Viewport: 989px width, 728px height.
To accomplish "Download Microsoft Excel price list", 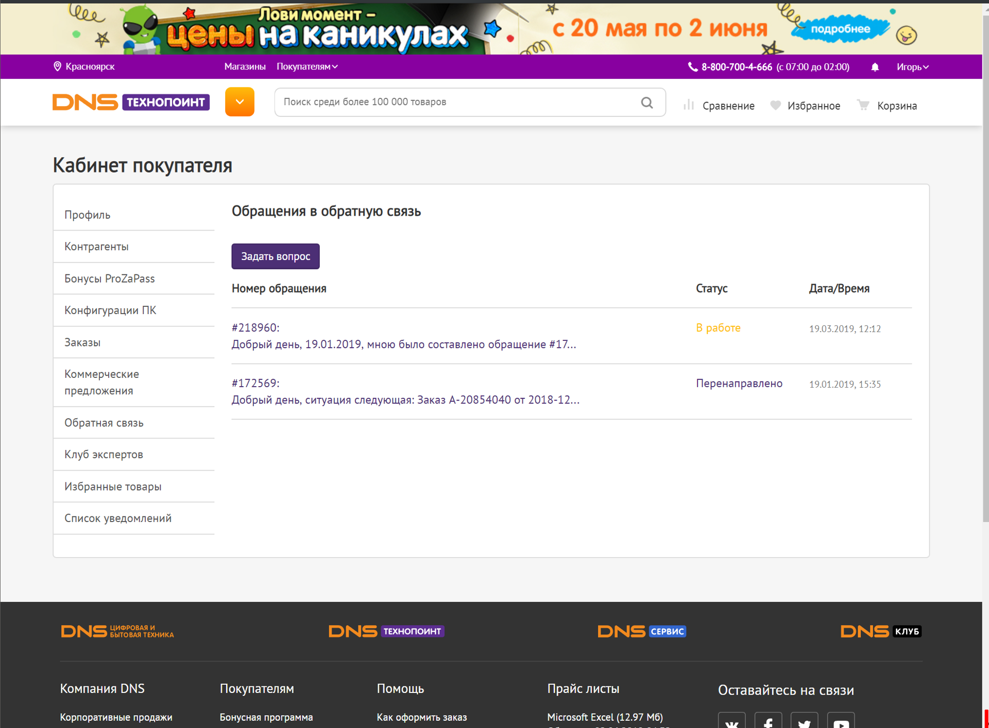I will coord(605,717).
